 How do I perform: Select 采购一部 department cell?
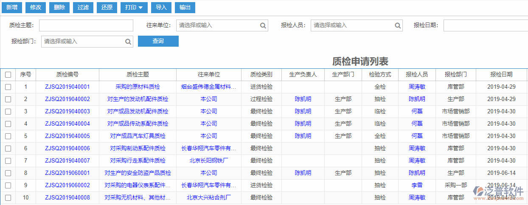point(456,185)
